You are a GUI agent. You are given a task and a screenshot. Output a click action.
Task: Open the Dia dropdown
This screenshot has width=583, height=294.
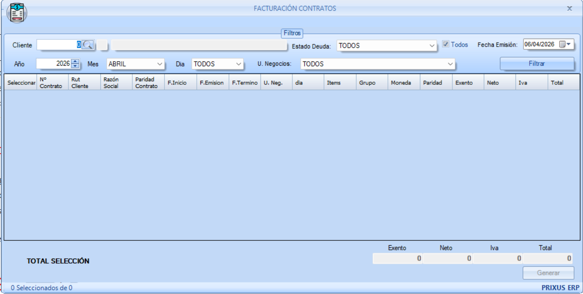[x=239, y=64]
